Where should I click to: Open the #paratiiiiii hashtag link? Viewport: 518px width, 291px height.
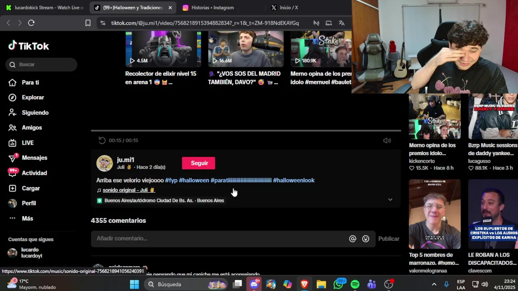[241, 180]
